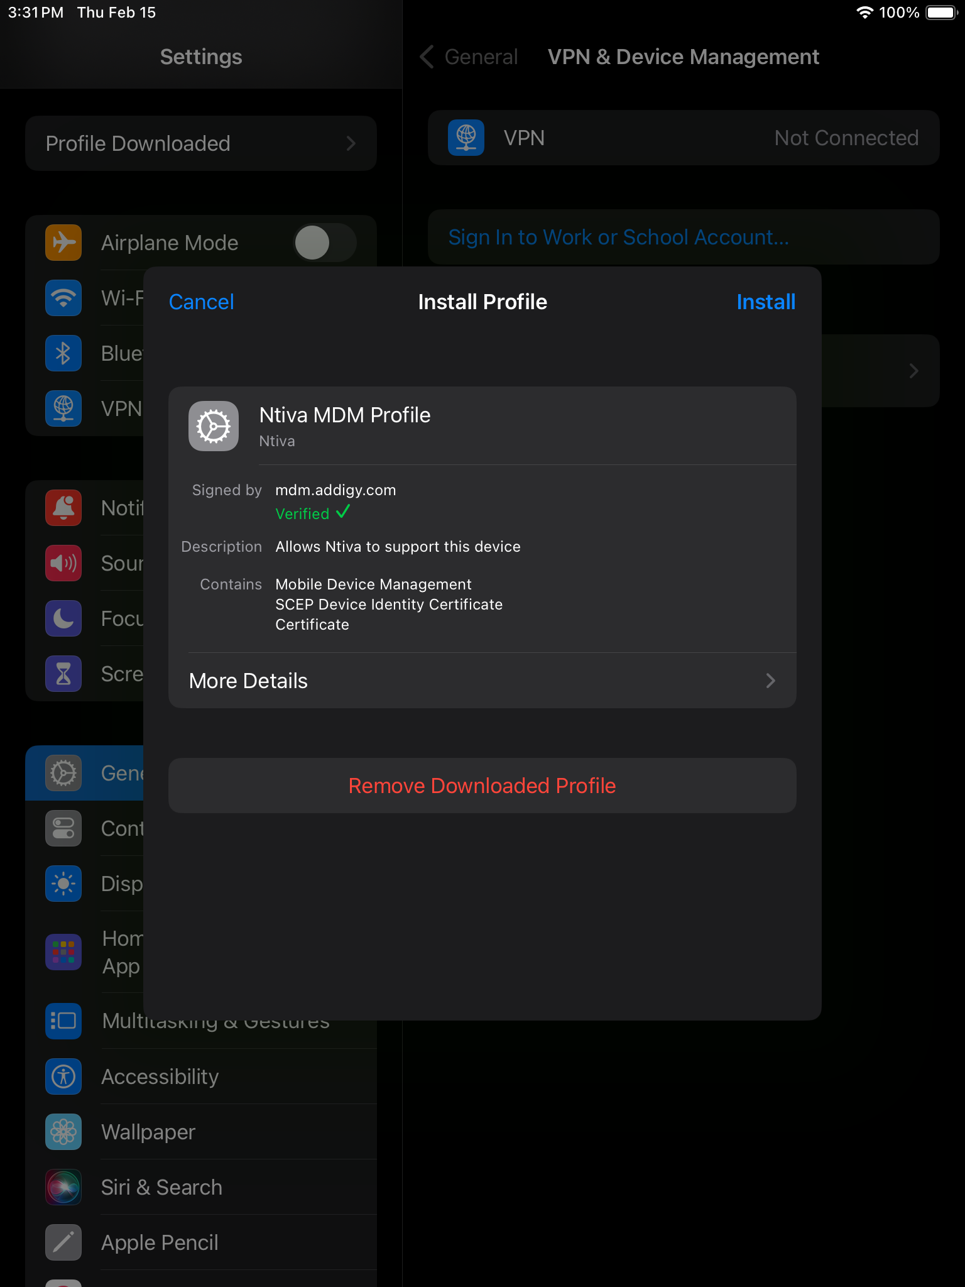The width and height of the screenshot is (965, 1287).
Task: Open Multitasking & Gestures settings
Action: point(201,1021)
